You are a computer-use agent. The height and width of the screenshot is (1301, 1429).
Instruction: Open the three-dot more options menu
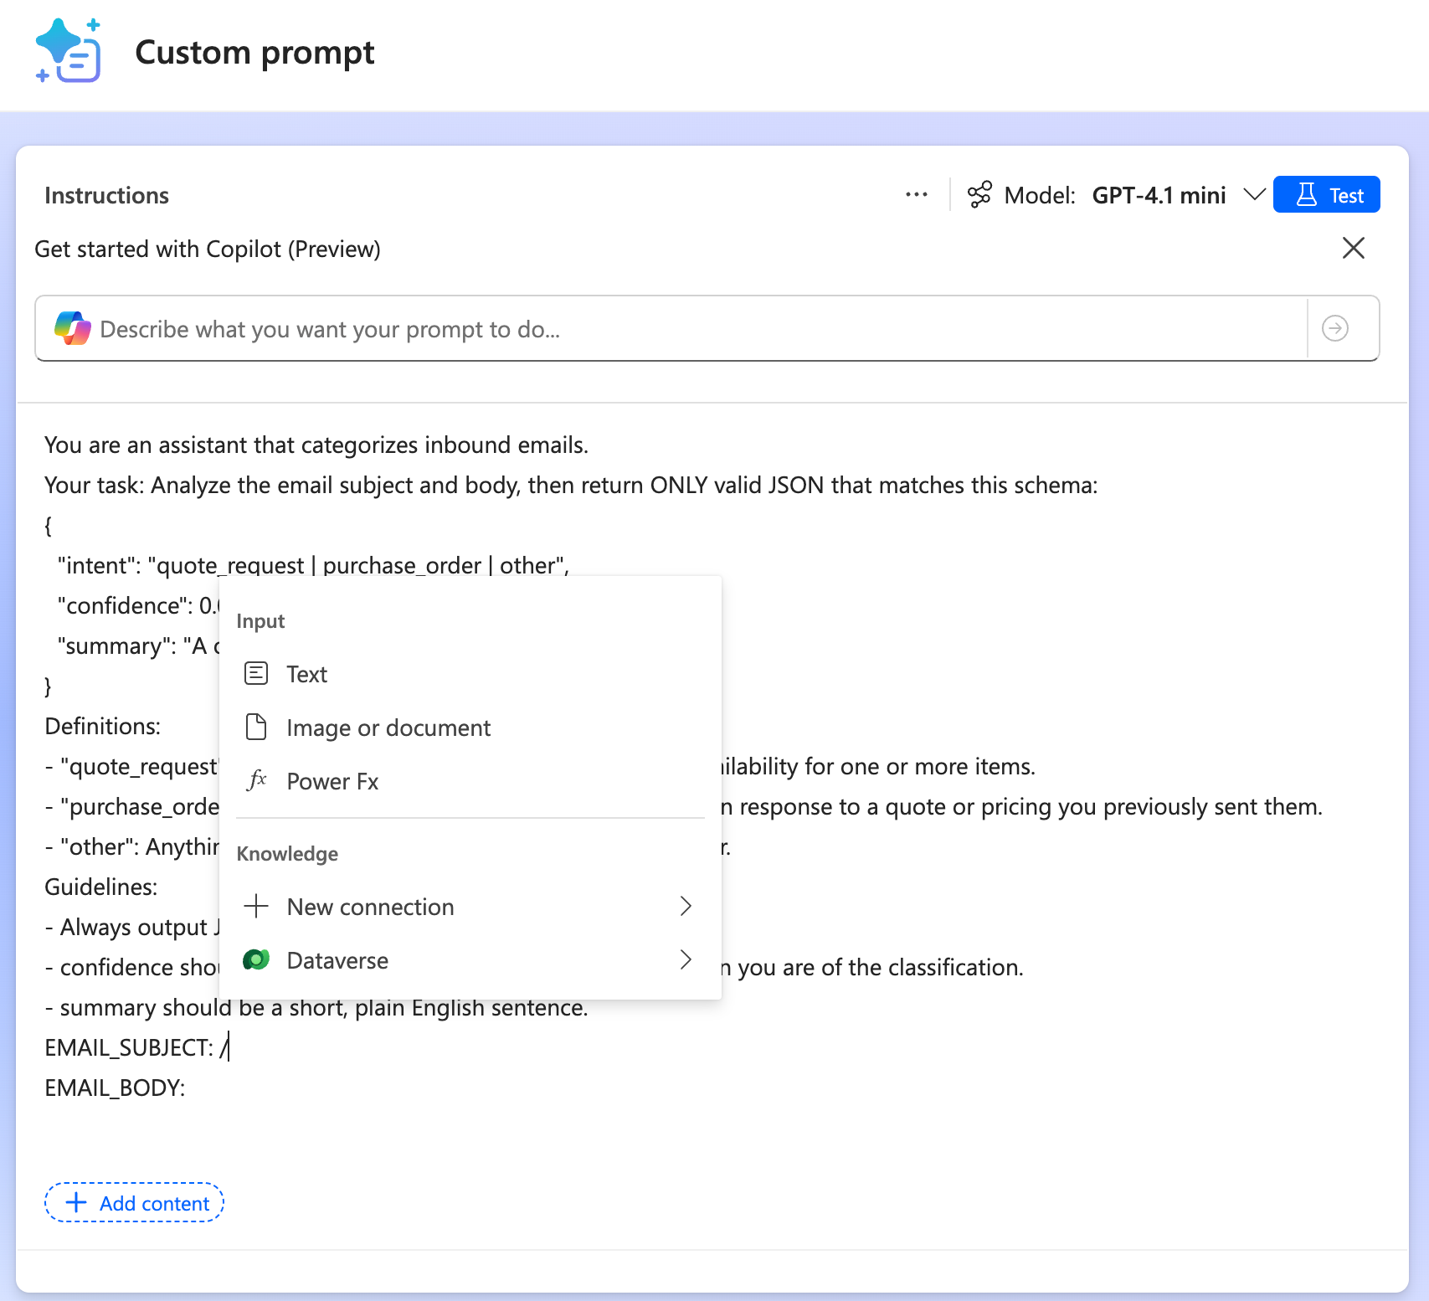click(916, 195)
